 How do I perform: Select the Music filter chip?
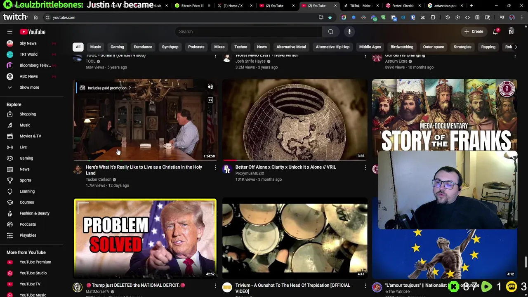click(95, 47)
